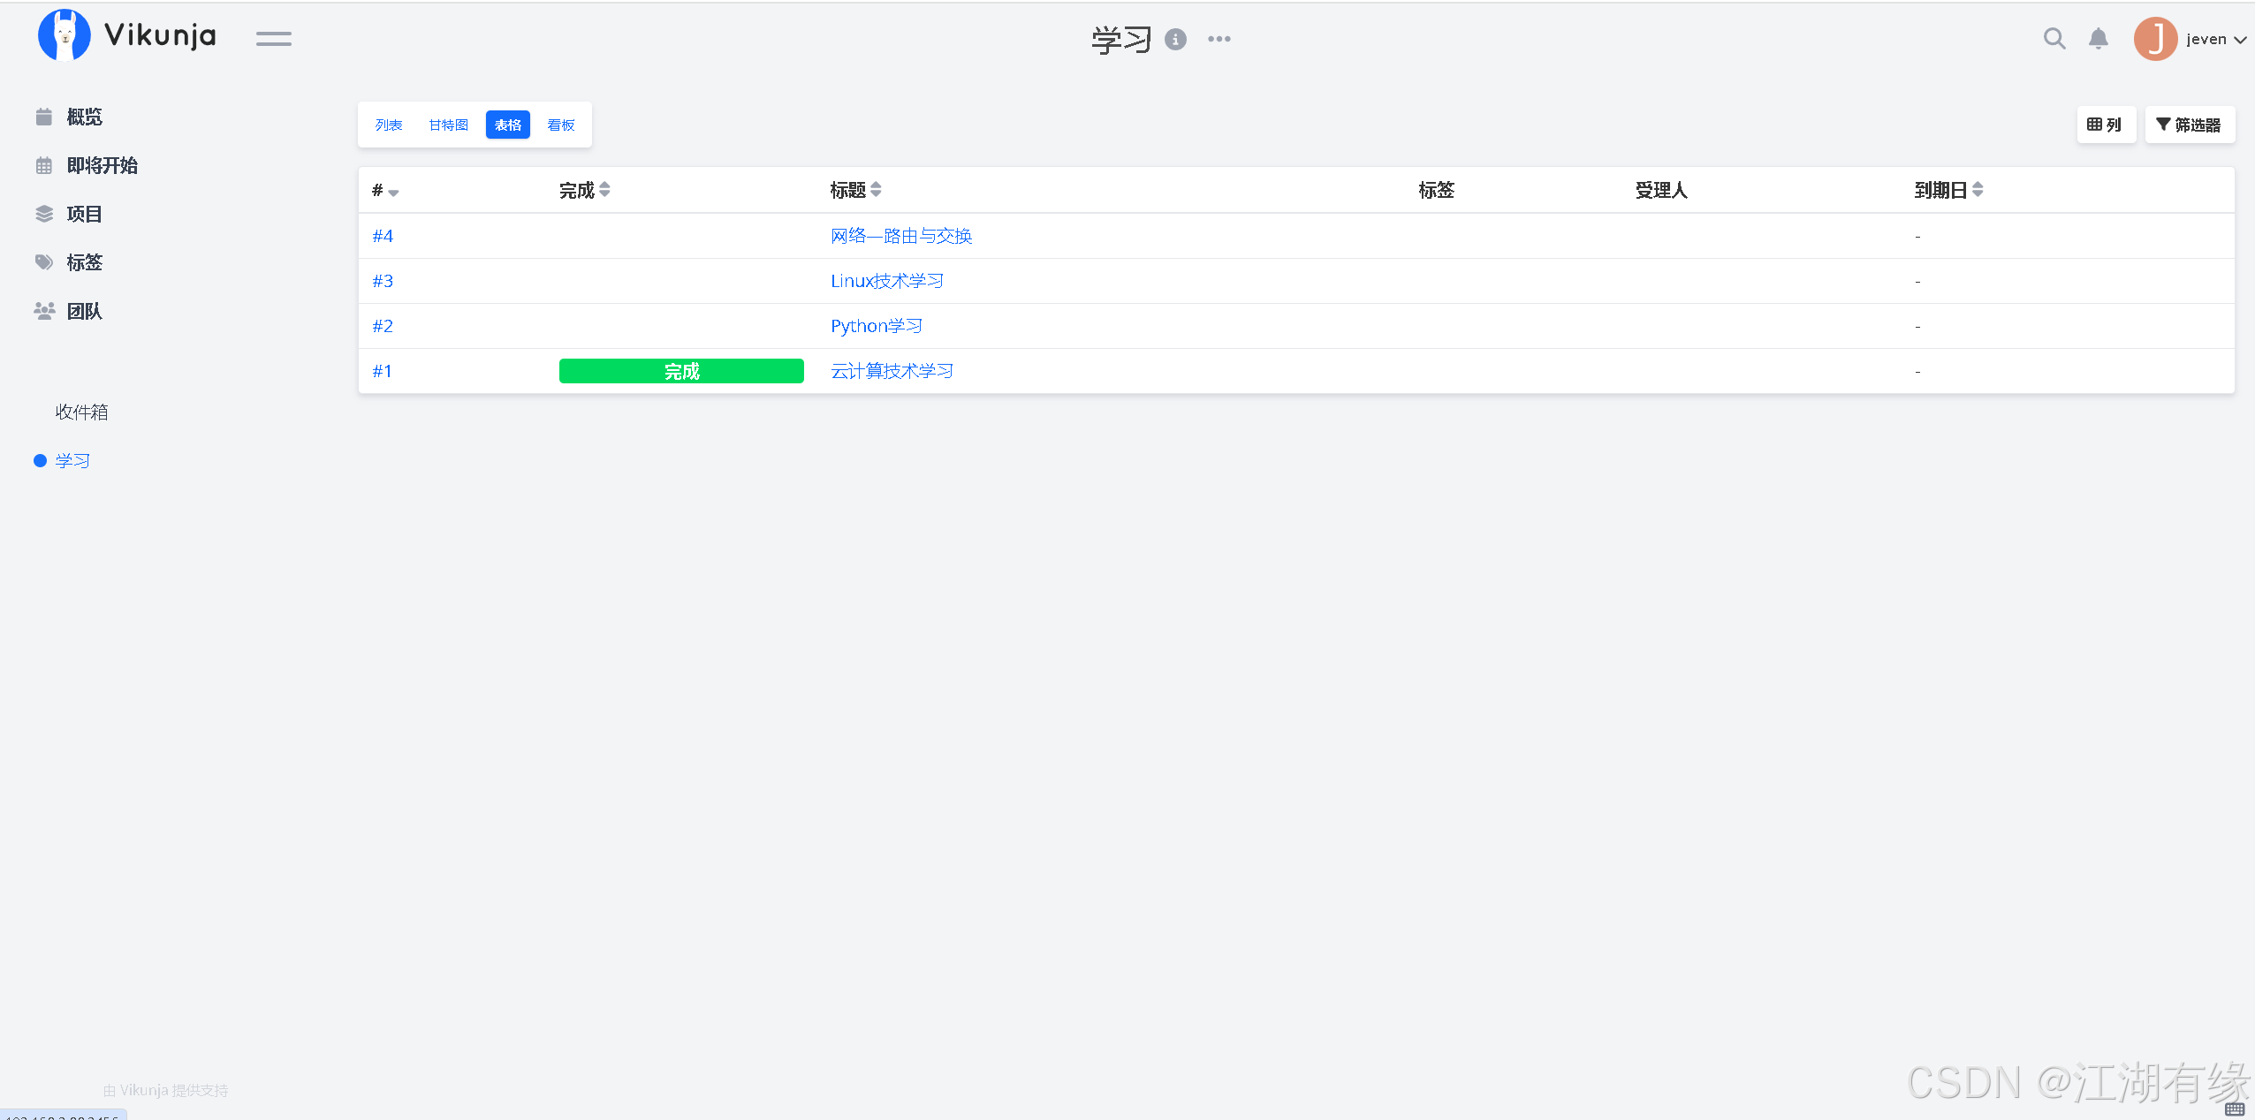2255x1120 pixels.
Task: Open the 列 columns button
Action: (x=2106, y=125)
